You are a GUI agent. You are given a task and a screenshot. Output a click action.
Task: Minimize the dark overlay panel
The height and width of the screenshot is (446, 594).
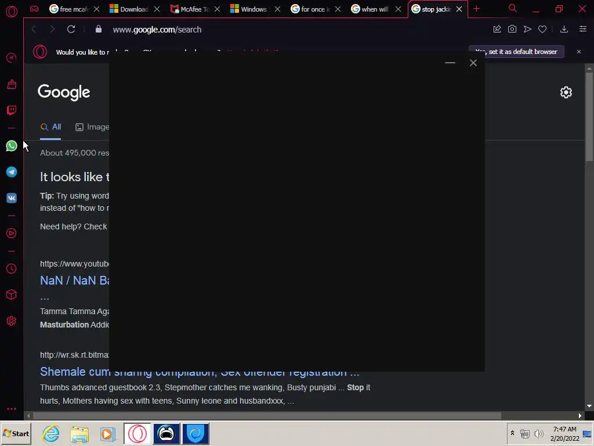[450, 63]
